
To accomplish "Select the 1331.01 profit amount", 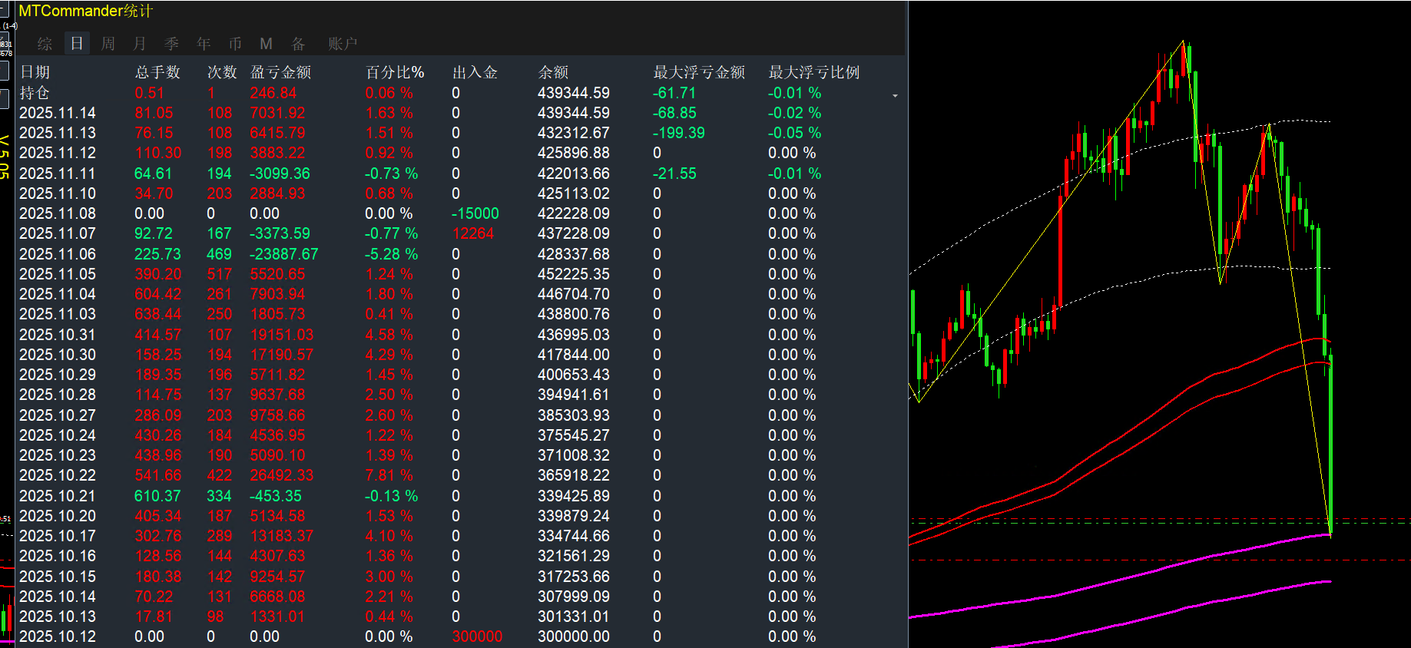I will click(x=277, y=617).
